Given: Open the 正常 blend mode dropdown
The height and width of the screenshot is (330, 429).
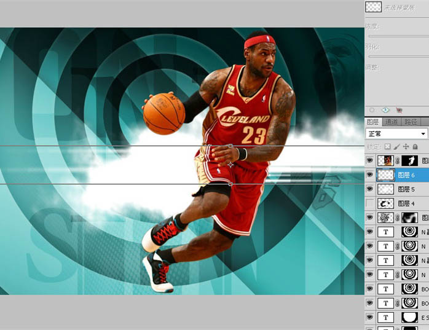Looking at the screenshot, I should (x=396, y=134).
